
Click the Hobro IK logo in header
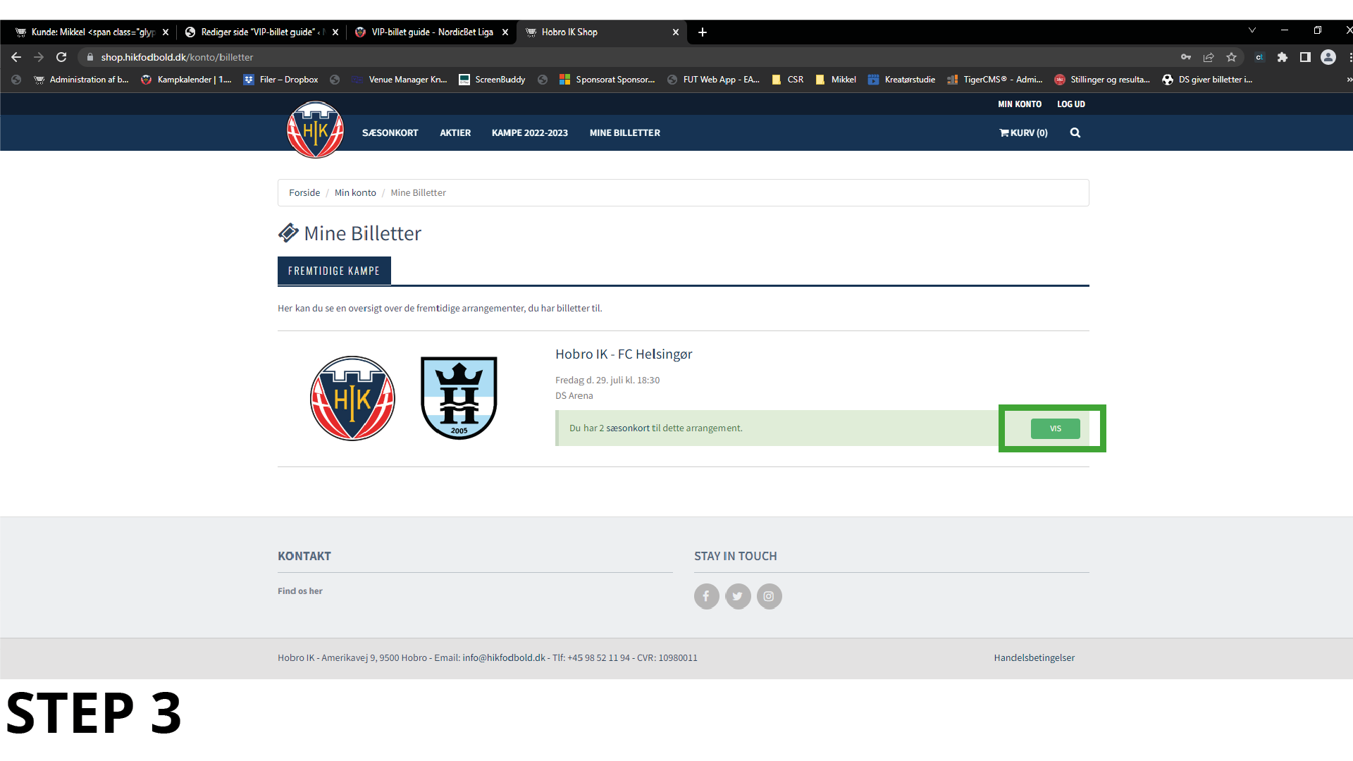[x=315, y=130]
